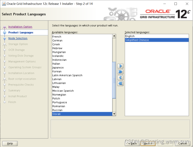Screen dimensions: 193x147
Task: Click the scroll up arrow of Available languages
Action: click(x=114, y=36)
